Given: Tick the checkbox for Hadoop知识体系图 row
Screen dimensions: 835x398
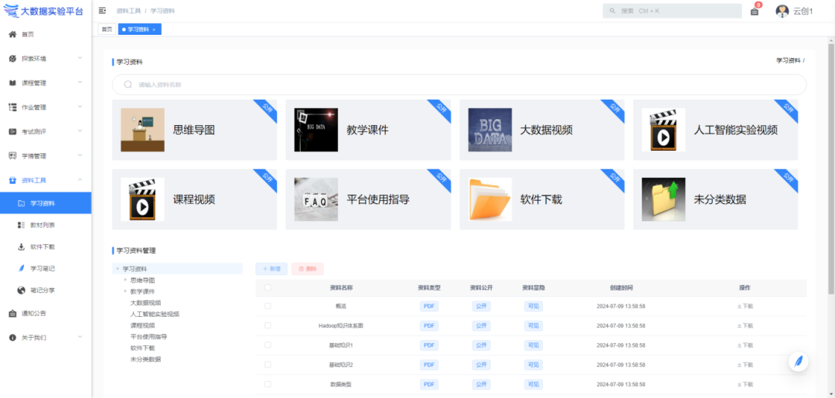Looking at the screenshot, I should click(x=268, y=325).
